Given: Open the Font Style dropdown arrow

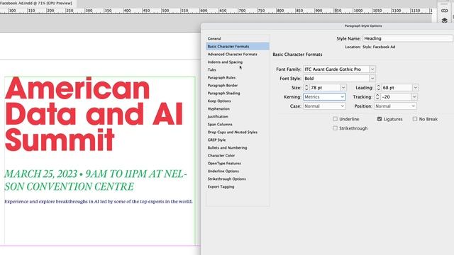Looking at the screenshot, I should click(x=372, y=79).
